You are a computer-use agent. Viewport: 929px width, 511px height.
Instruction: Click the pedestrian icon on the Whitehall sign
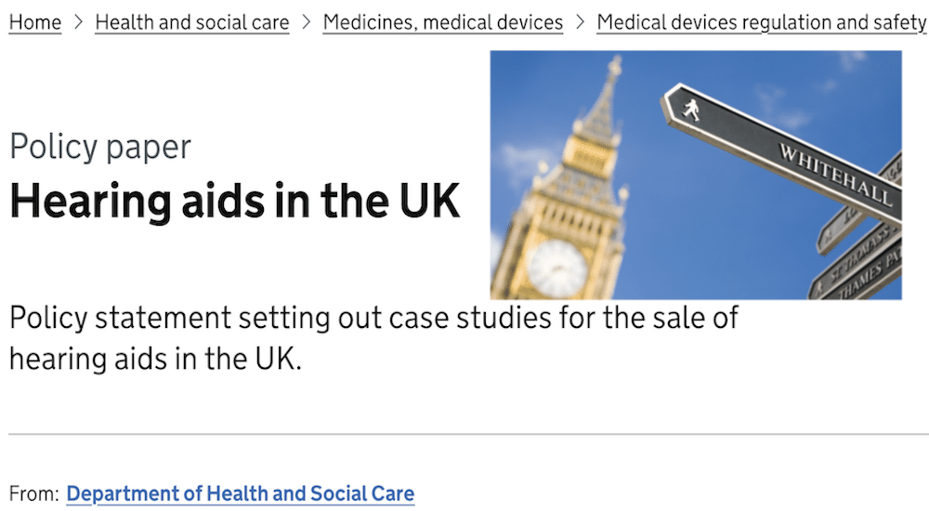690,110
